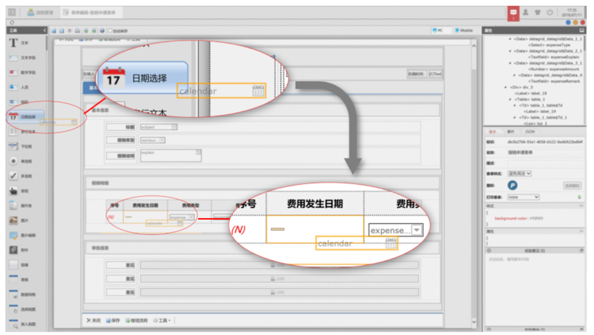Screen dimensions: 594x335
Task: Select the 日期选择 date picker tool
Action: tap(23, 117)
